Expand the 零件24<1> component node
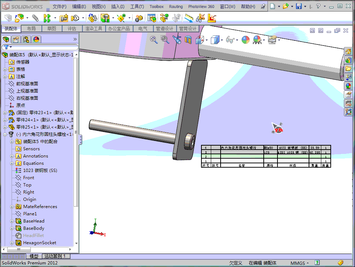The width and height of the screenshot is (355, 267). click(x=5, y=120)
